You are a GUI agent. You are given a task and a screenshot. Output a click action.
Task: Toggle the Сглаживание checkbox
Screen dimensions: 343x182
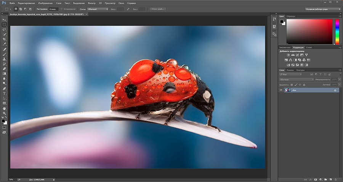point(62,9)
